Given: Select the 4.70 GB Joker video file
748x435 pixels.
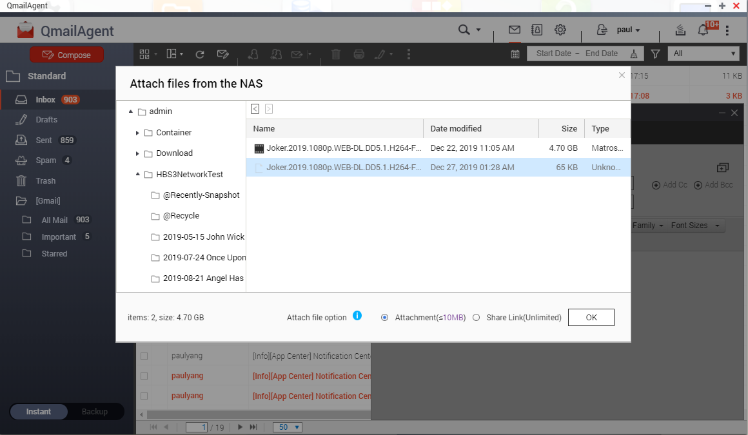Looking at the screenshot, I should coord(344,148).
